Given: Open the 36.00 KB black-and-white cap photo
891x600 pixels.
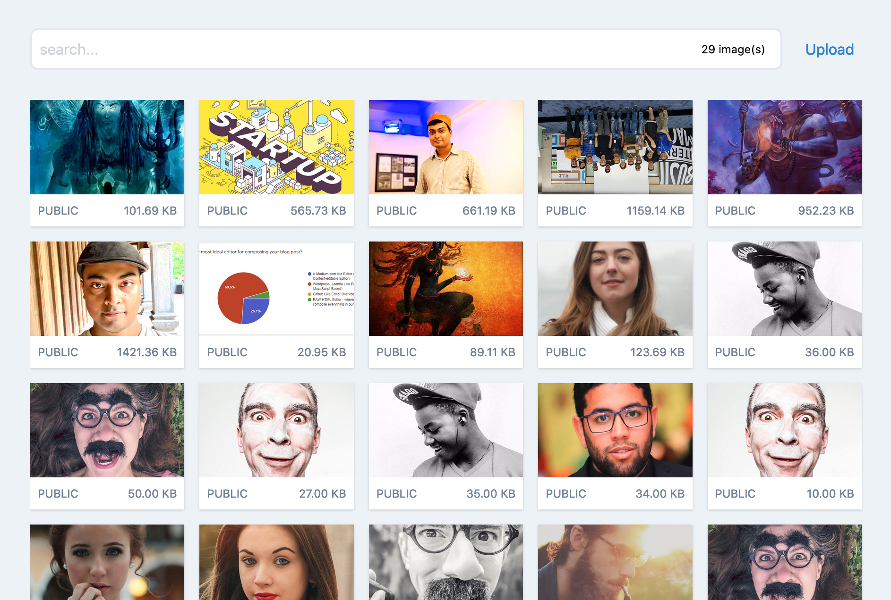Looking at the screenshot, I should pyautogui.click(x=785, y=289).
